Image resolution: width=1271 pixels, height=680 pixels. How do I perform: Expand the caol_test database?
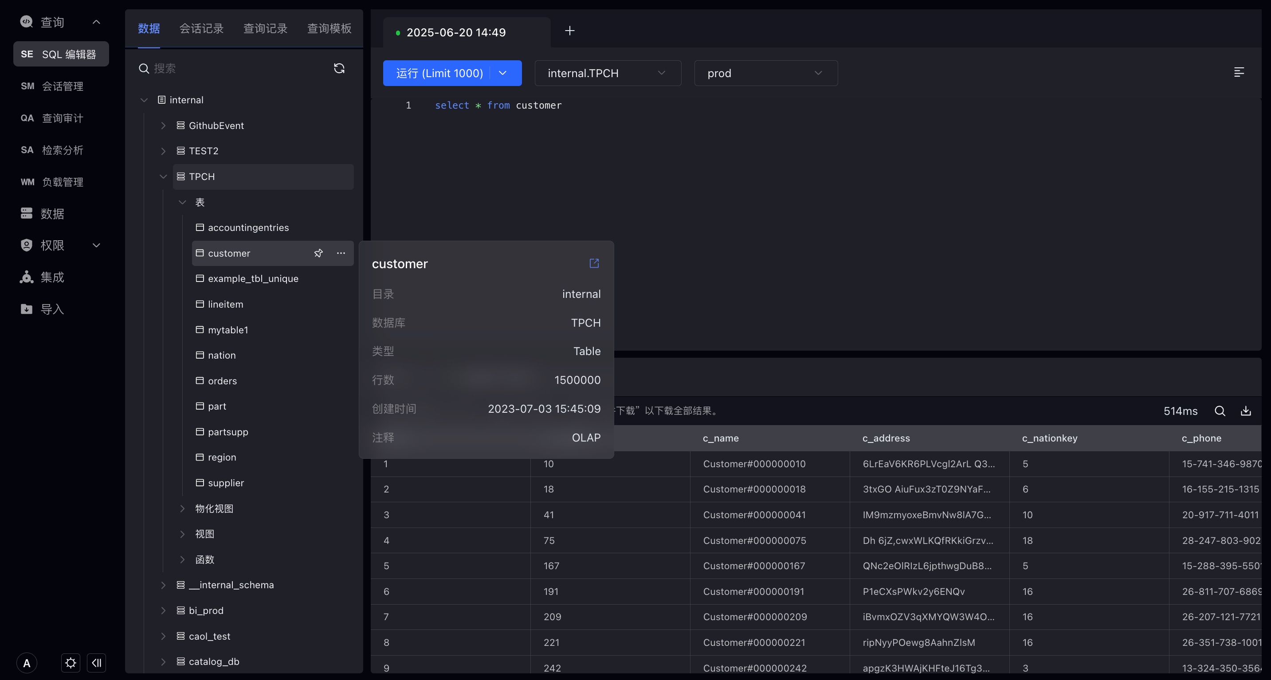pyautogui.click(x=163, y=636)
